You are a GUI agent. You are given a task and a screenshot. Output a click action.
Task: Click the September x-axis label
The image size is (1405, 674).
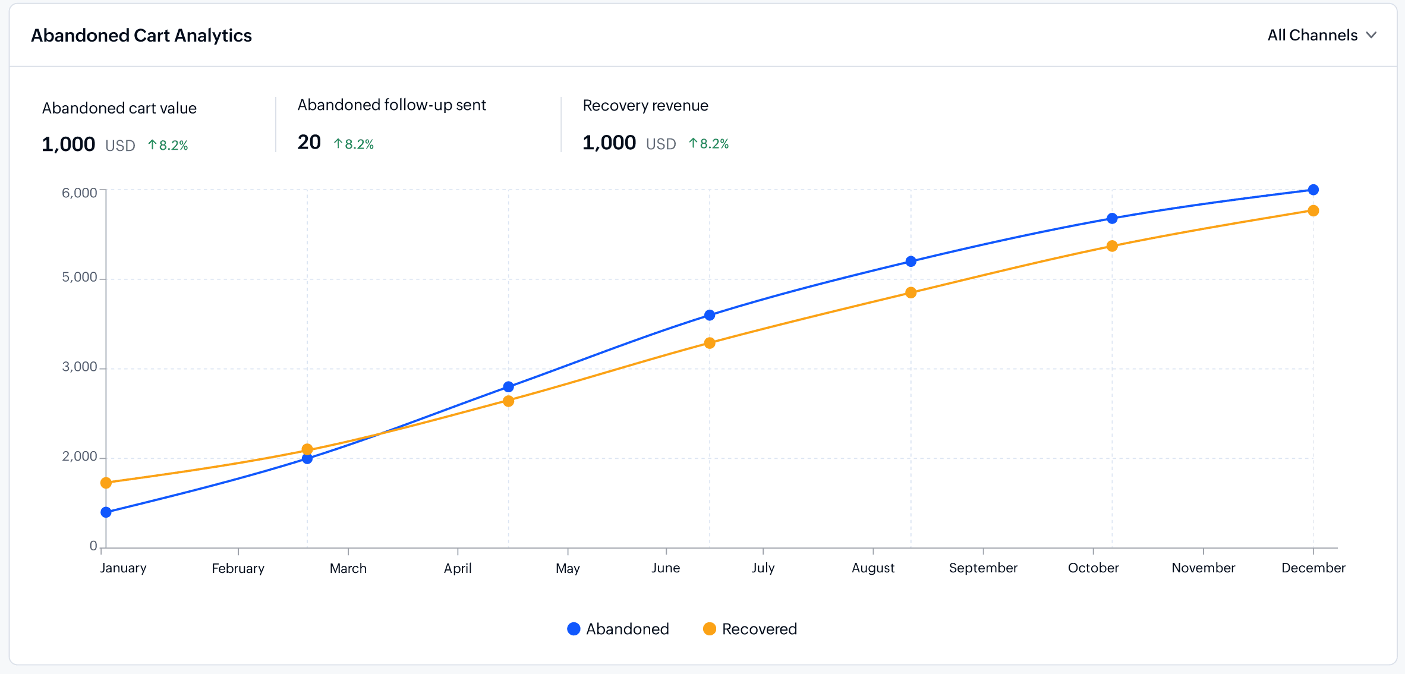point(983,568)
